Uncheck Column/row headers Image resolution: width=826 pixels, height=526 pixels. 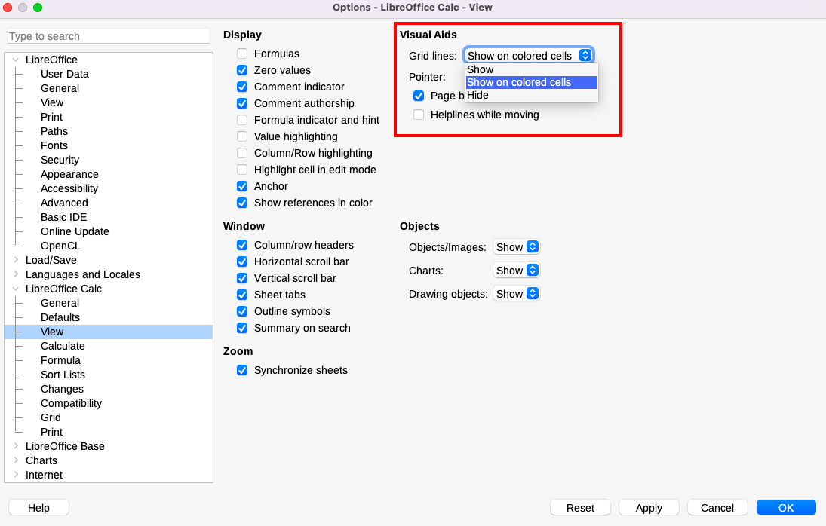click(242, 245)
